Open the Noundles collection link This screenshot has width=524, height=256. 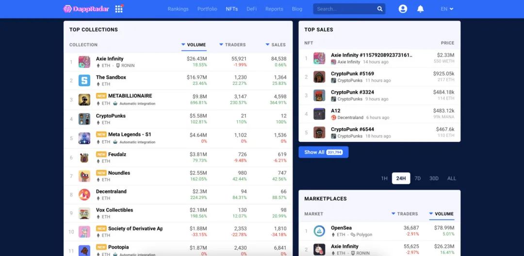119,173
